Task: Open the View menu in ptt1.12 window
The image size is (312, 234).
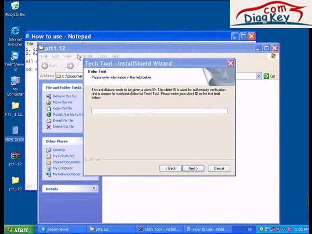Action: tap(68, 56)
